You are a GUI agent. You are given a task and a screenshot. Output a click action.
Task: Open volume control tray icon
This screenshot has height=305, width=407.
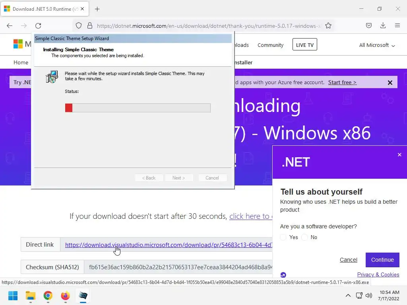(x=368, y=295)
